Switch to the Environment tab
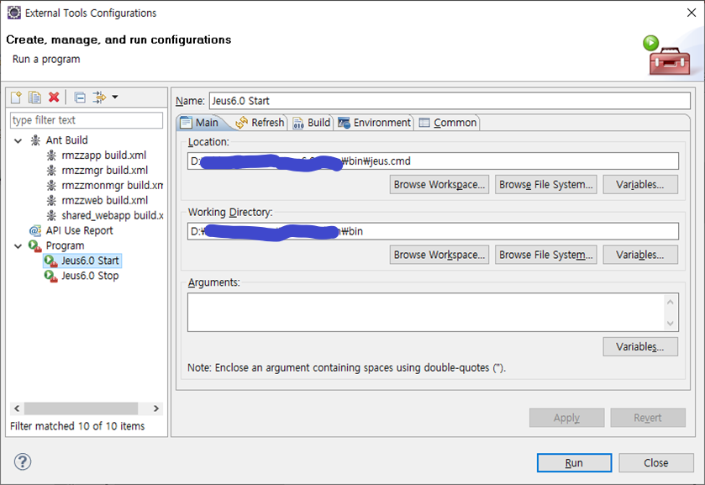The width and height of the screenshot is (705, 485). pyautogui.click(x=375, y=123)
